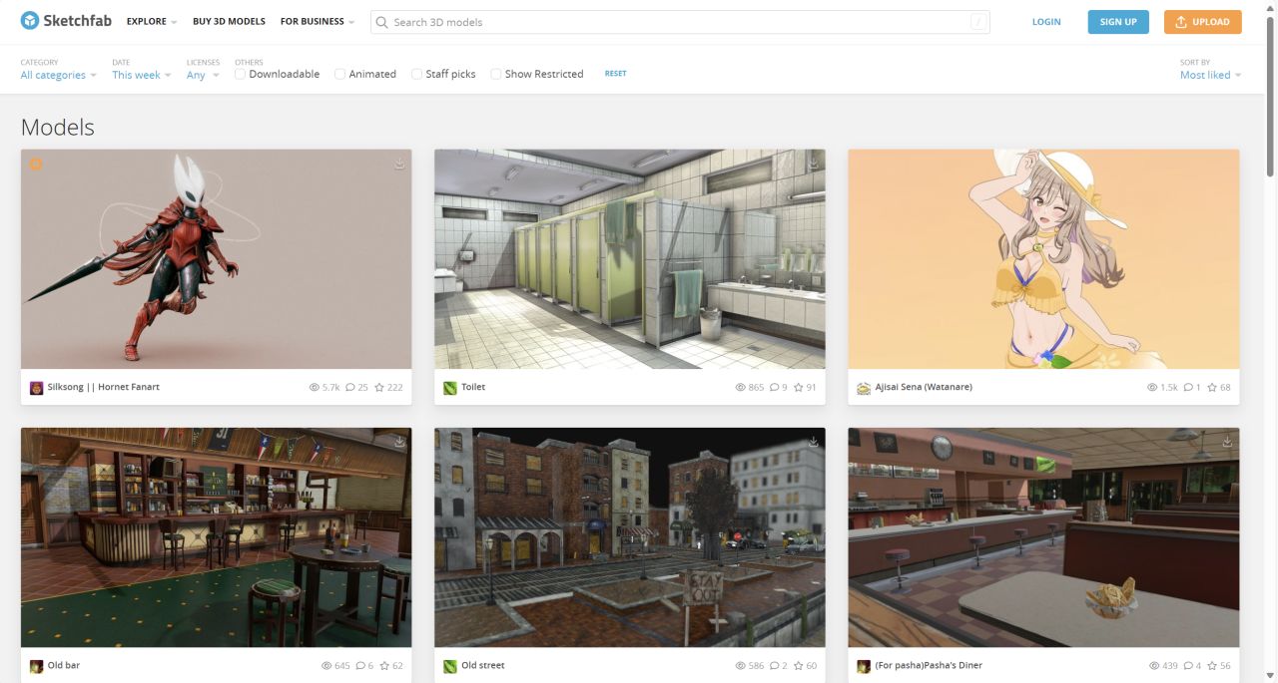This screenshot has width=1278, height=683.
Task: Open author avatar beside Pasha's Diner title
Action: tap(864, 666)
